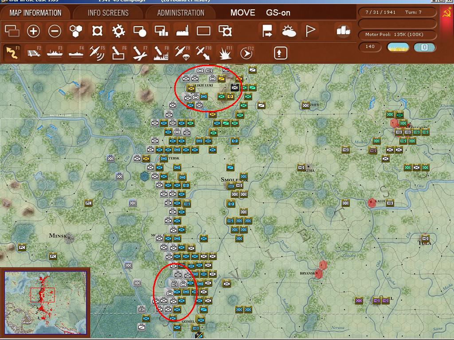Show the weather sun-and-cloud icon
This screenshot has height=340, width=454.
288,31
